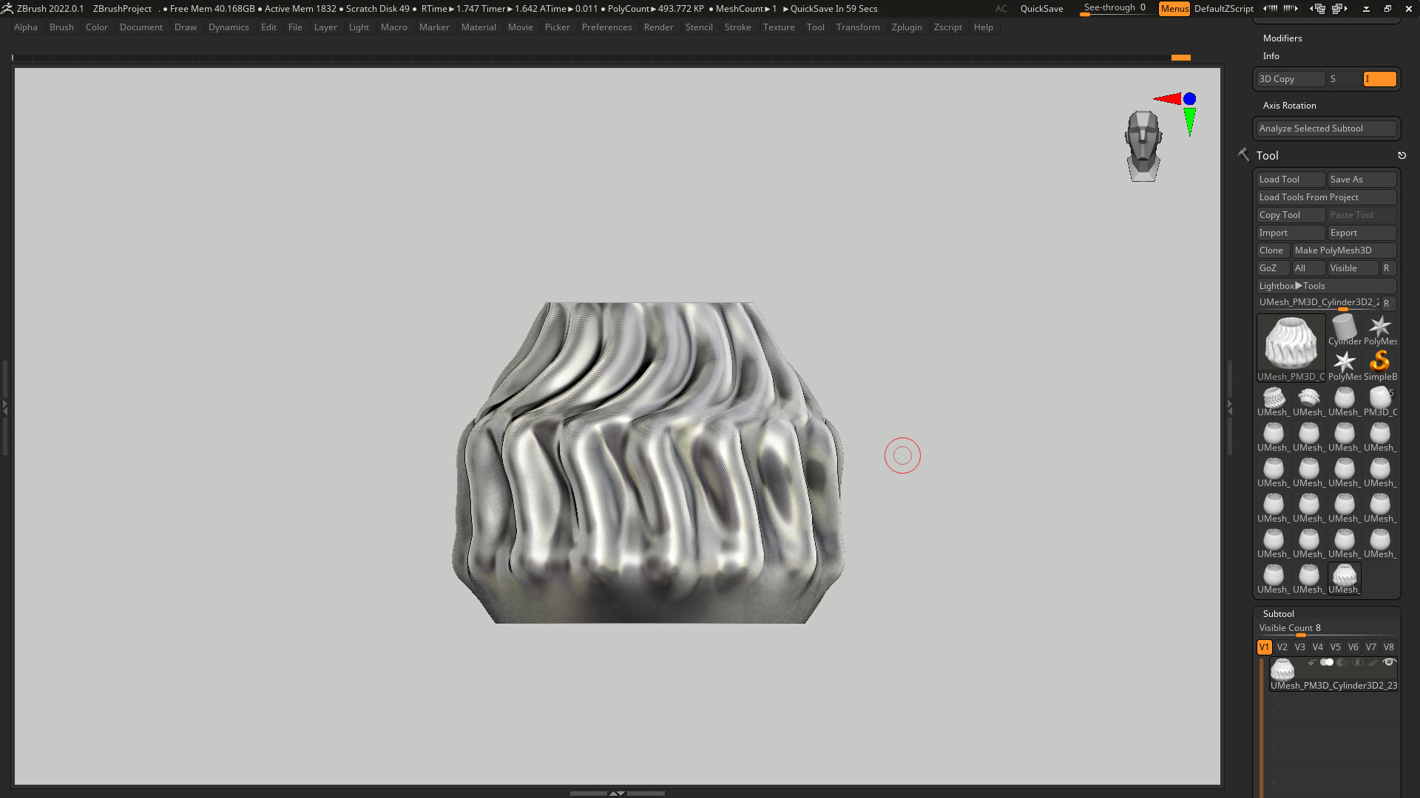1420x798 pixels.
Task: Open the Transform menu
Action: click(x=858, y=27)
